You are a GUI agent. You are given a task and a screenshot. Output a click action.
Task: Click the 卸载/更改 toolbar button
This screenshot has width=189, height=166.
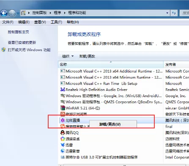pos(87,56)
